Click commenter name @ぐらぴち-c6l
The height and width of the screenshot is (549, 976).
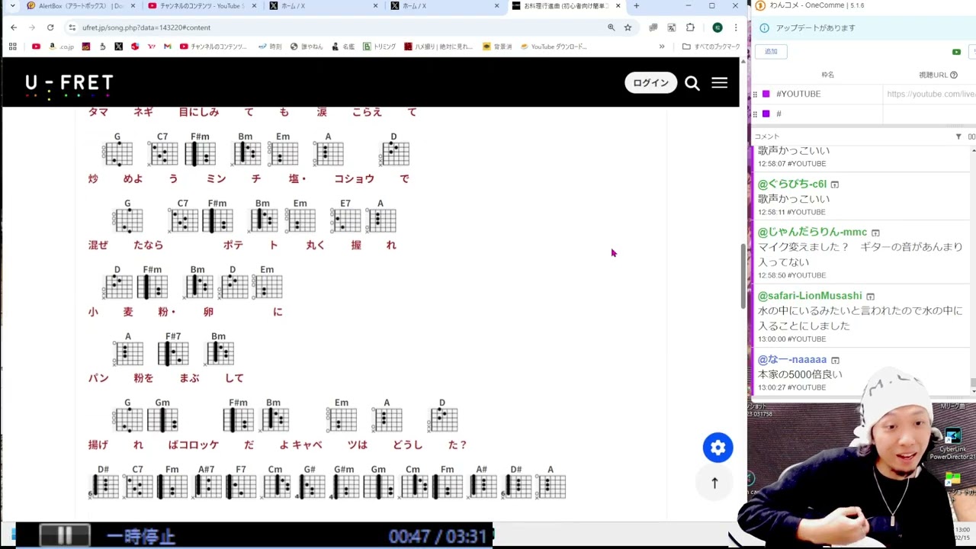tap(792, 184)
